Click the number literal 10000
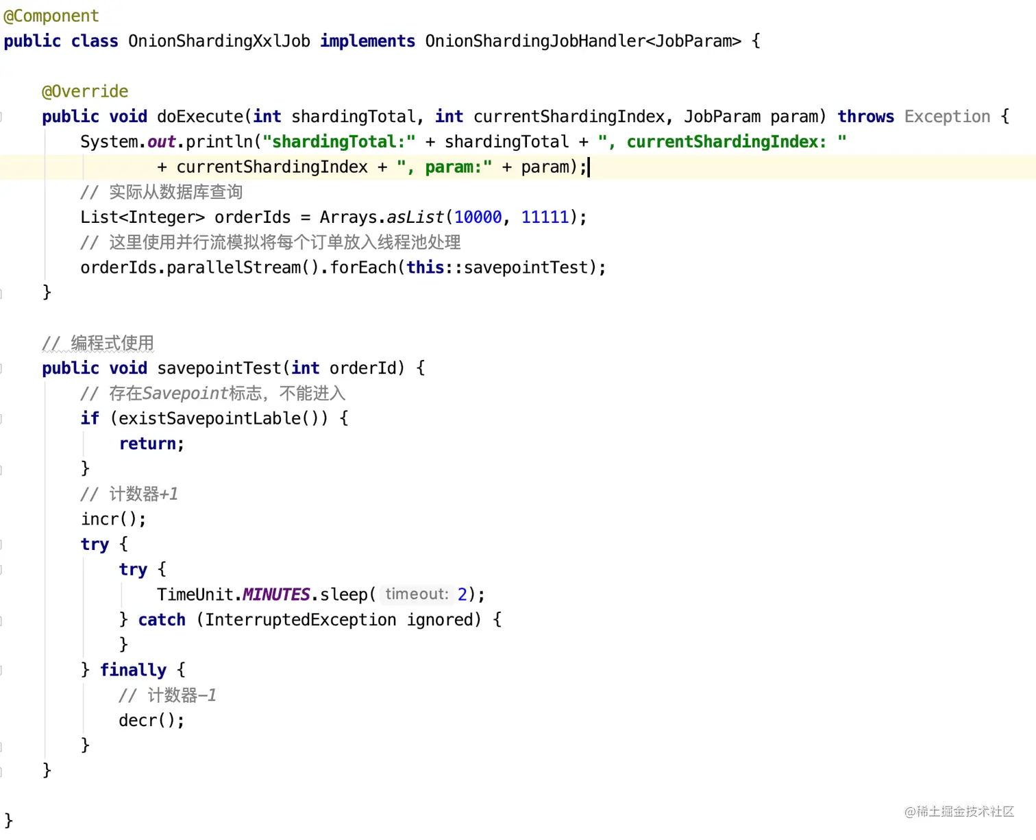1036x840 pixels. [478, 217]
